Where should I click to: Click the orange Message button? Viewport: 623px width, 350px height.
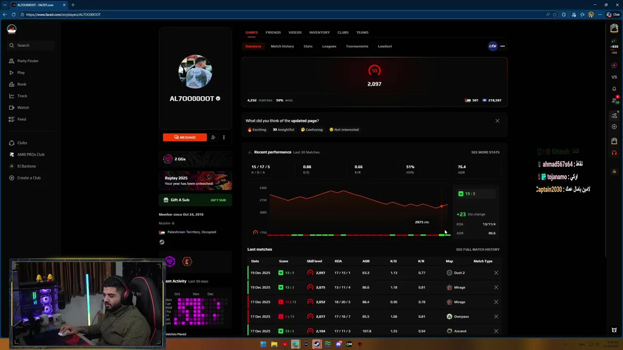tap(185, 138)
